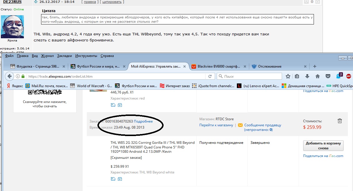Click the envelope message icon
This screenshot has width=353, height=191.
[x=240, y=125]
